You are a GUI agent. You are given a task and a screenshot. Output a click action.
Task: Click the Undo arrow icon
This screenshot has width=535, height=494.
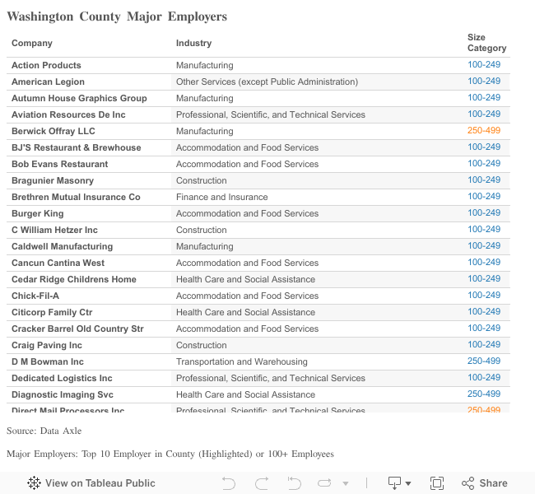(x=229, y=483)
